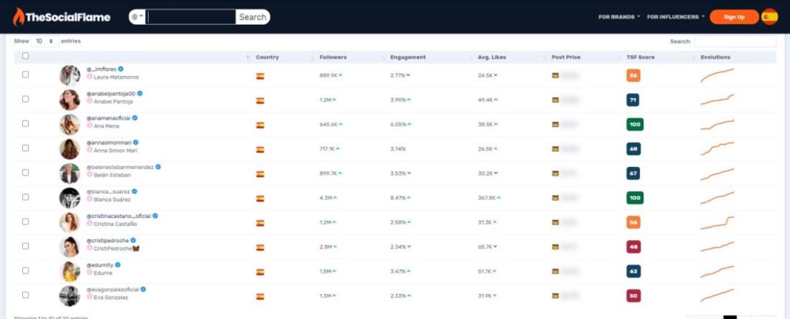Click post price icon in Edurne row
Image resolution: width=790 pixels, height=319 pixels.
tap(556, 271)
